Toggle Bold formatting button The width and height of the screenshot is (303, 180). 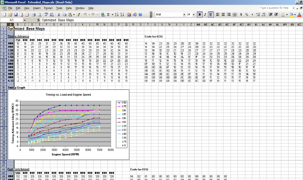pyautogui.click(x=200, y=14)
